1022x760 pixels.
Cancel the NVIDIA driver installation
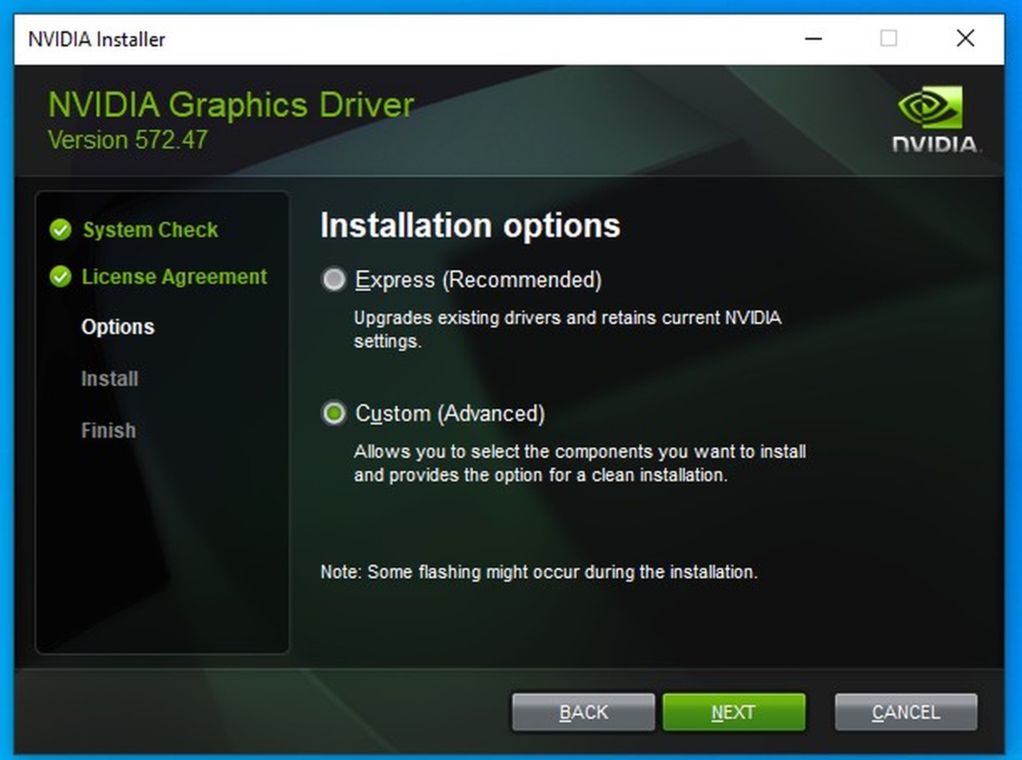[x=906, y=712]
